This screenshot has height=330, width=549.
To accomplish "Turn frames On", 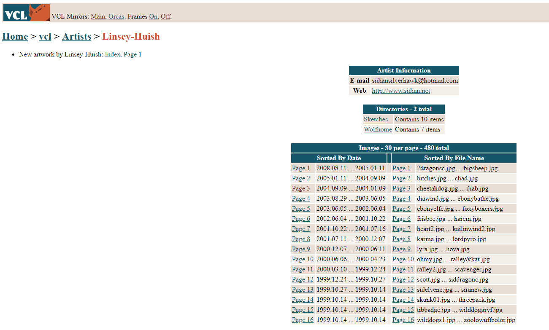I will (x=153, y=16).
